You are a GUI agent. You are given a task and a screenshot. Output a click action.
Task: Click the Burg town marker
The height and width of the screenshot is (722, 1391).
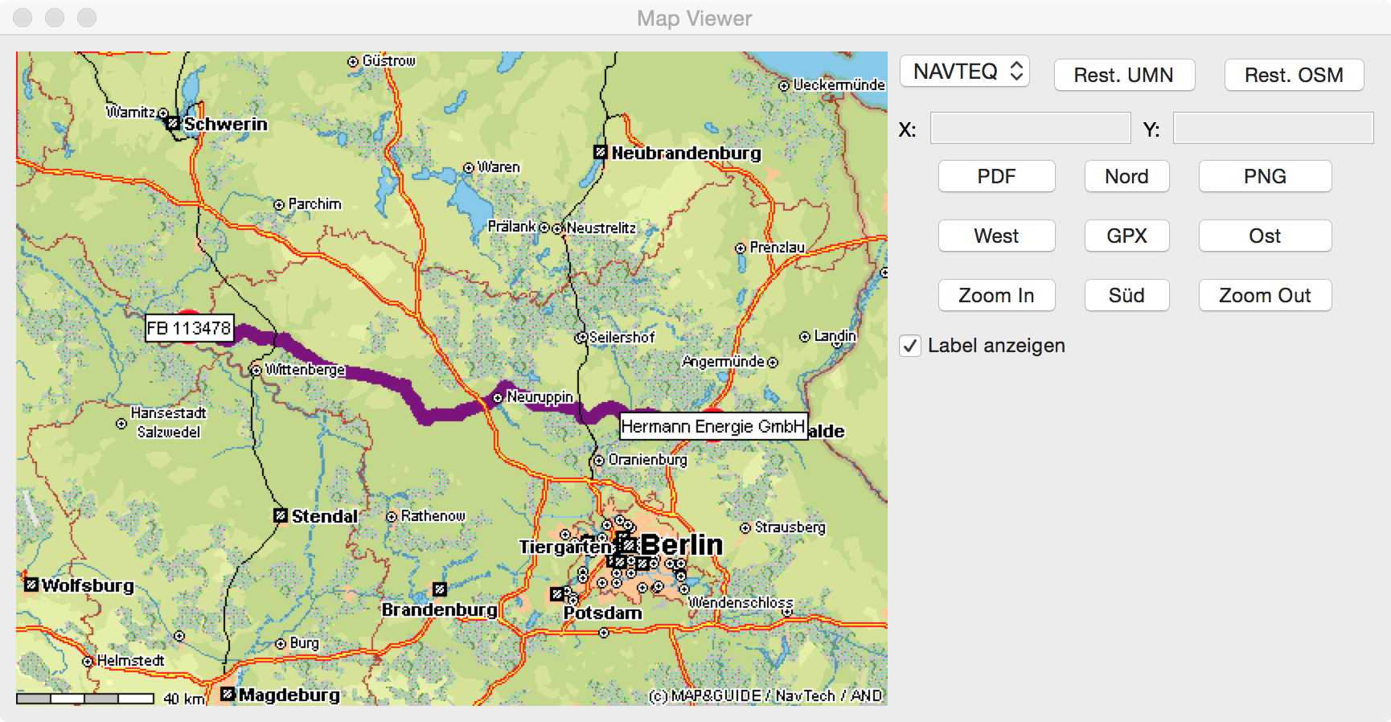click(x=281, y=644)
